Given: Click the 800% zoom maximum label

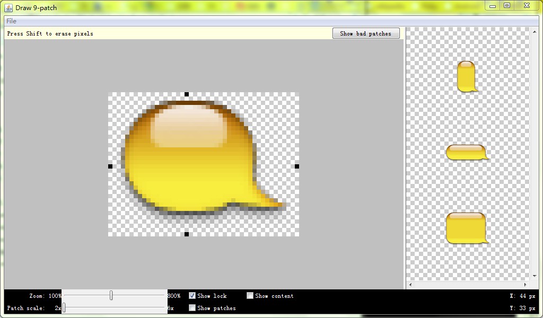Looking at the screenshot, I should [174, 296].
